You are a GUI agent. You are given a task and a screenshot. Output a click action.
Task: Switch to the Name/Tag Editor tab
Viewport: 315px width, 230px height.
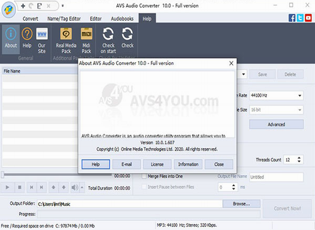[64, 19]
